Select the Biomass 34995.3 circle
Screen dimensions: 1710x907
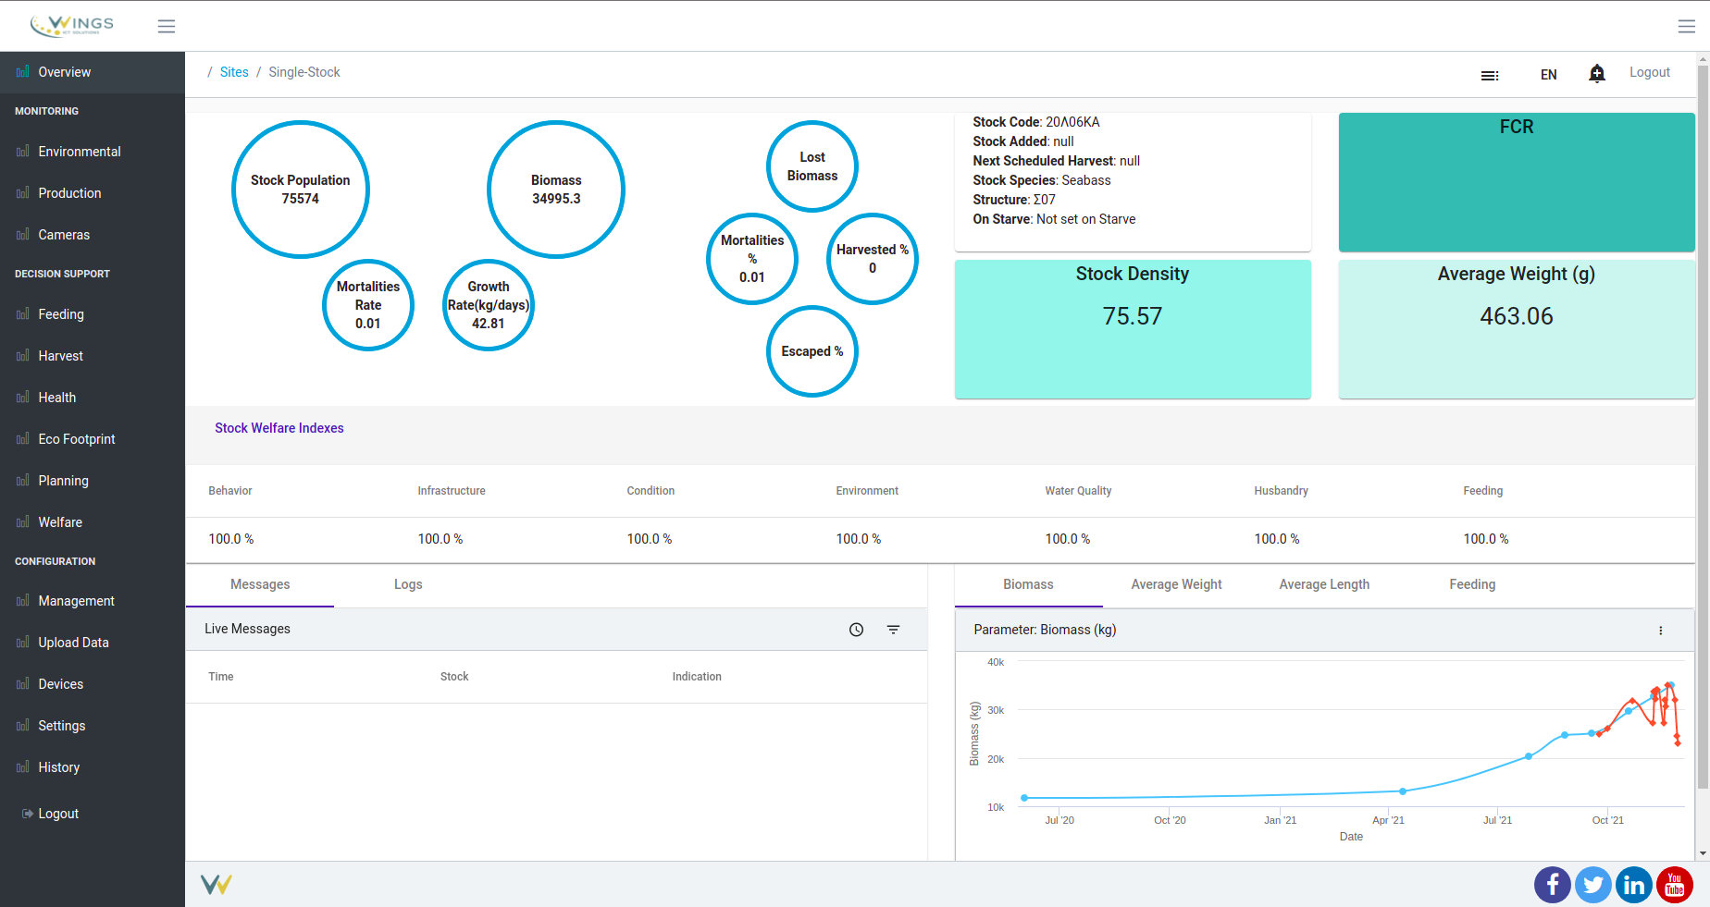pos(556,190)
